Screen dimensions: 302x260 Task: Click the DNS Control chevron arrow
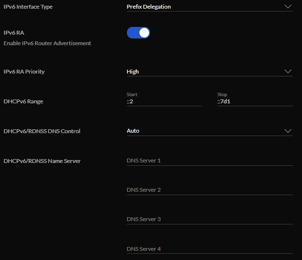[288, 131]
